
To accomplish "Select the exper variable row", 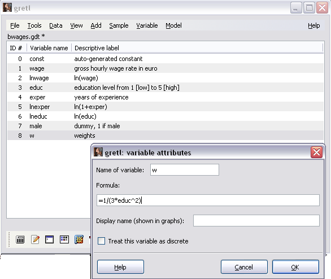I will pyautogui.click(x=165, y=97).
